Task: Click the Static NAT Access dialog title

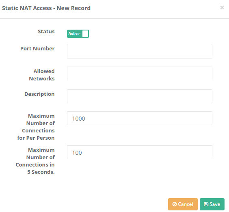Action: [46, 8]
